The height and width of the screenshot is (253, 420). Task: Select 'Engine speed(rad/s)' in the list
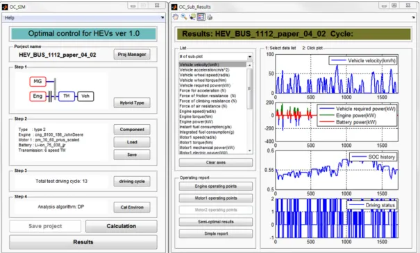(212, 112)
